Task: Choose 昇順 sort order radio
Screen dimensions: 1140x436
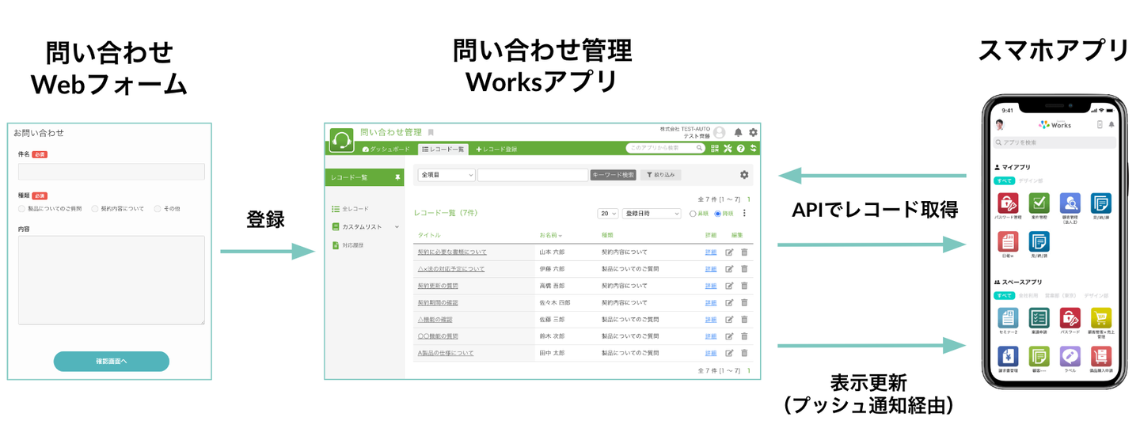Action: click(x=693, y=214)
